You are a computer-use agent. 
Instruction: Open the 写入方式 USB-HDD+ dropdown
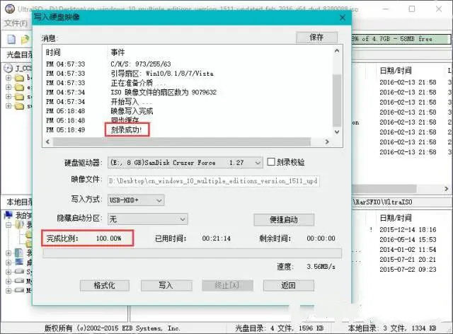(159, 200)
